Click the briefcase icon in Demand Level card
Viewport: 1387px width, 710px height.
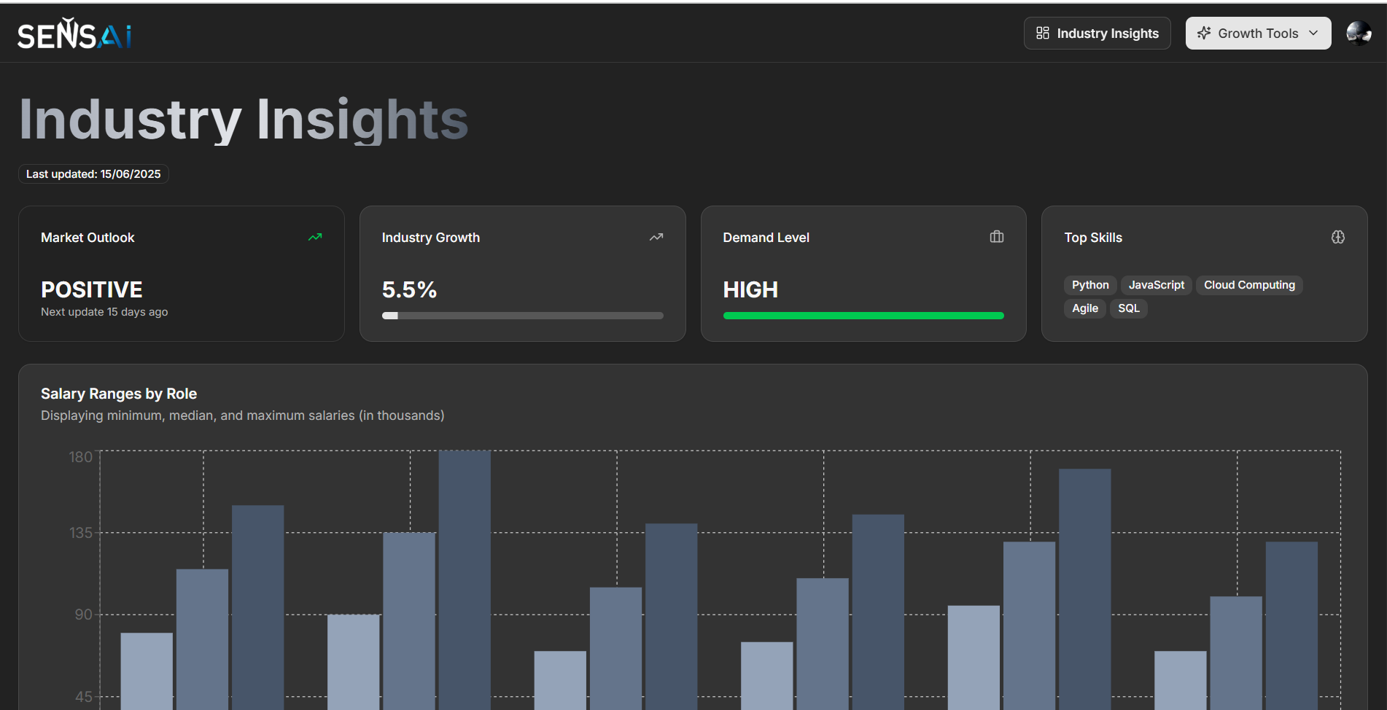coord(997,237)
